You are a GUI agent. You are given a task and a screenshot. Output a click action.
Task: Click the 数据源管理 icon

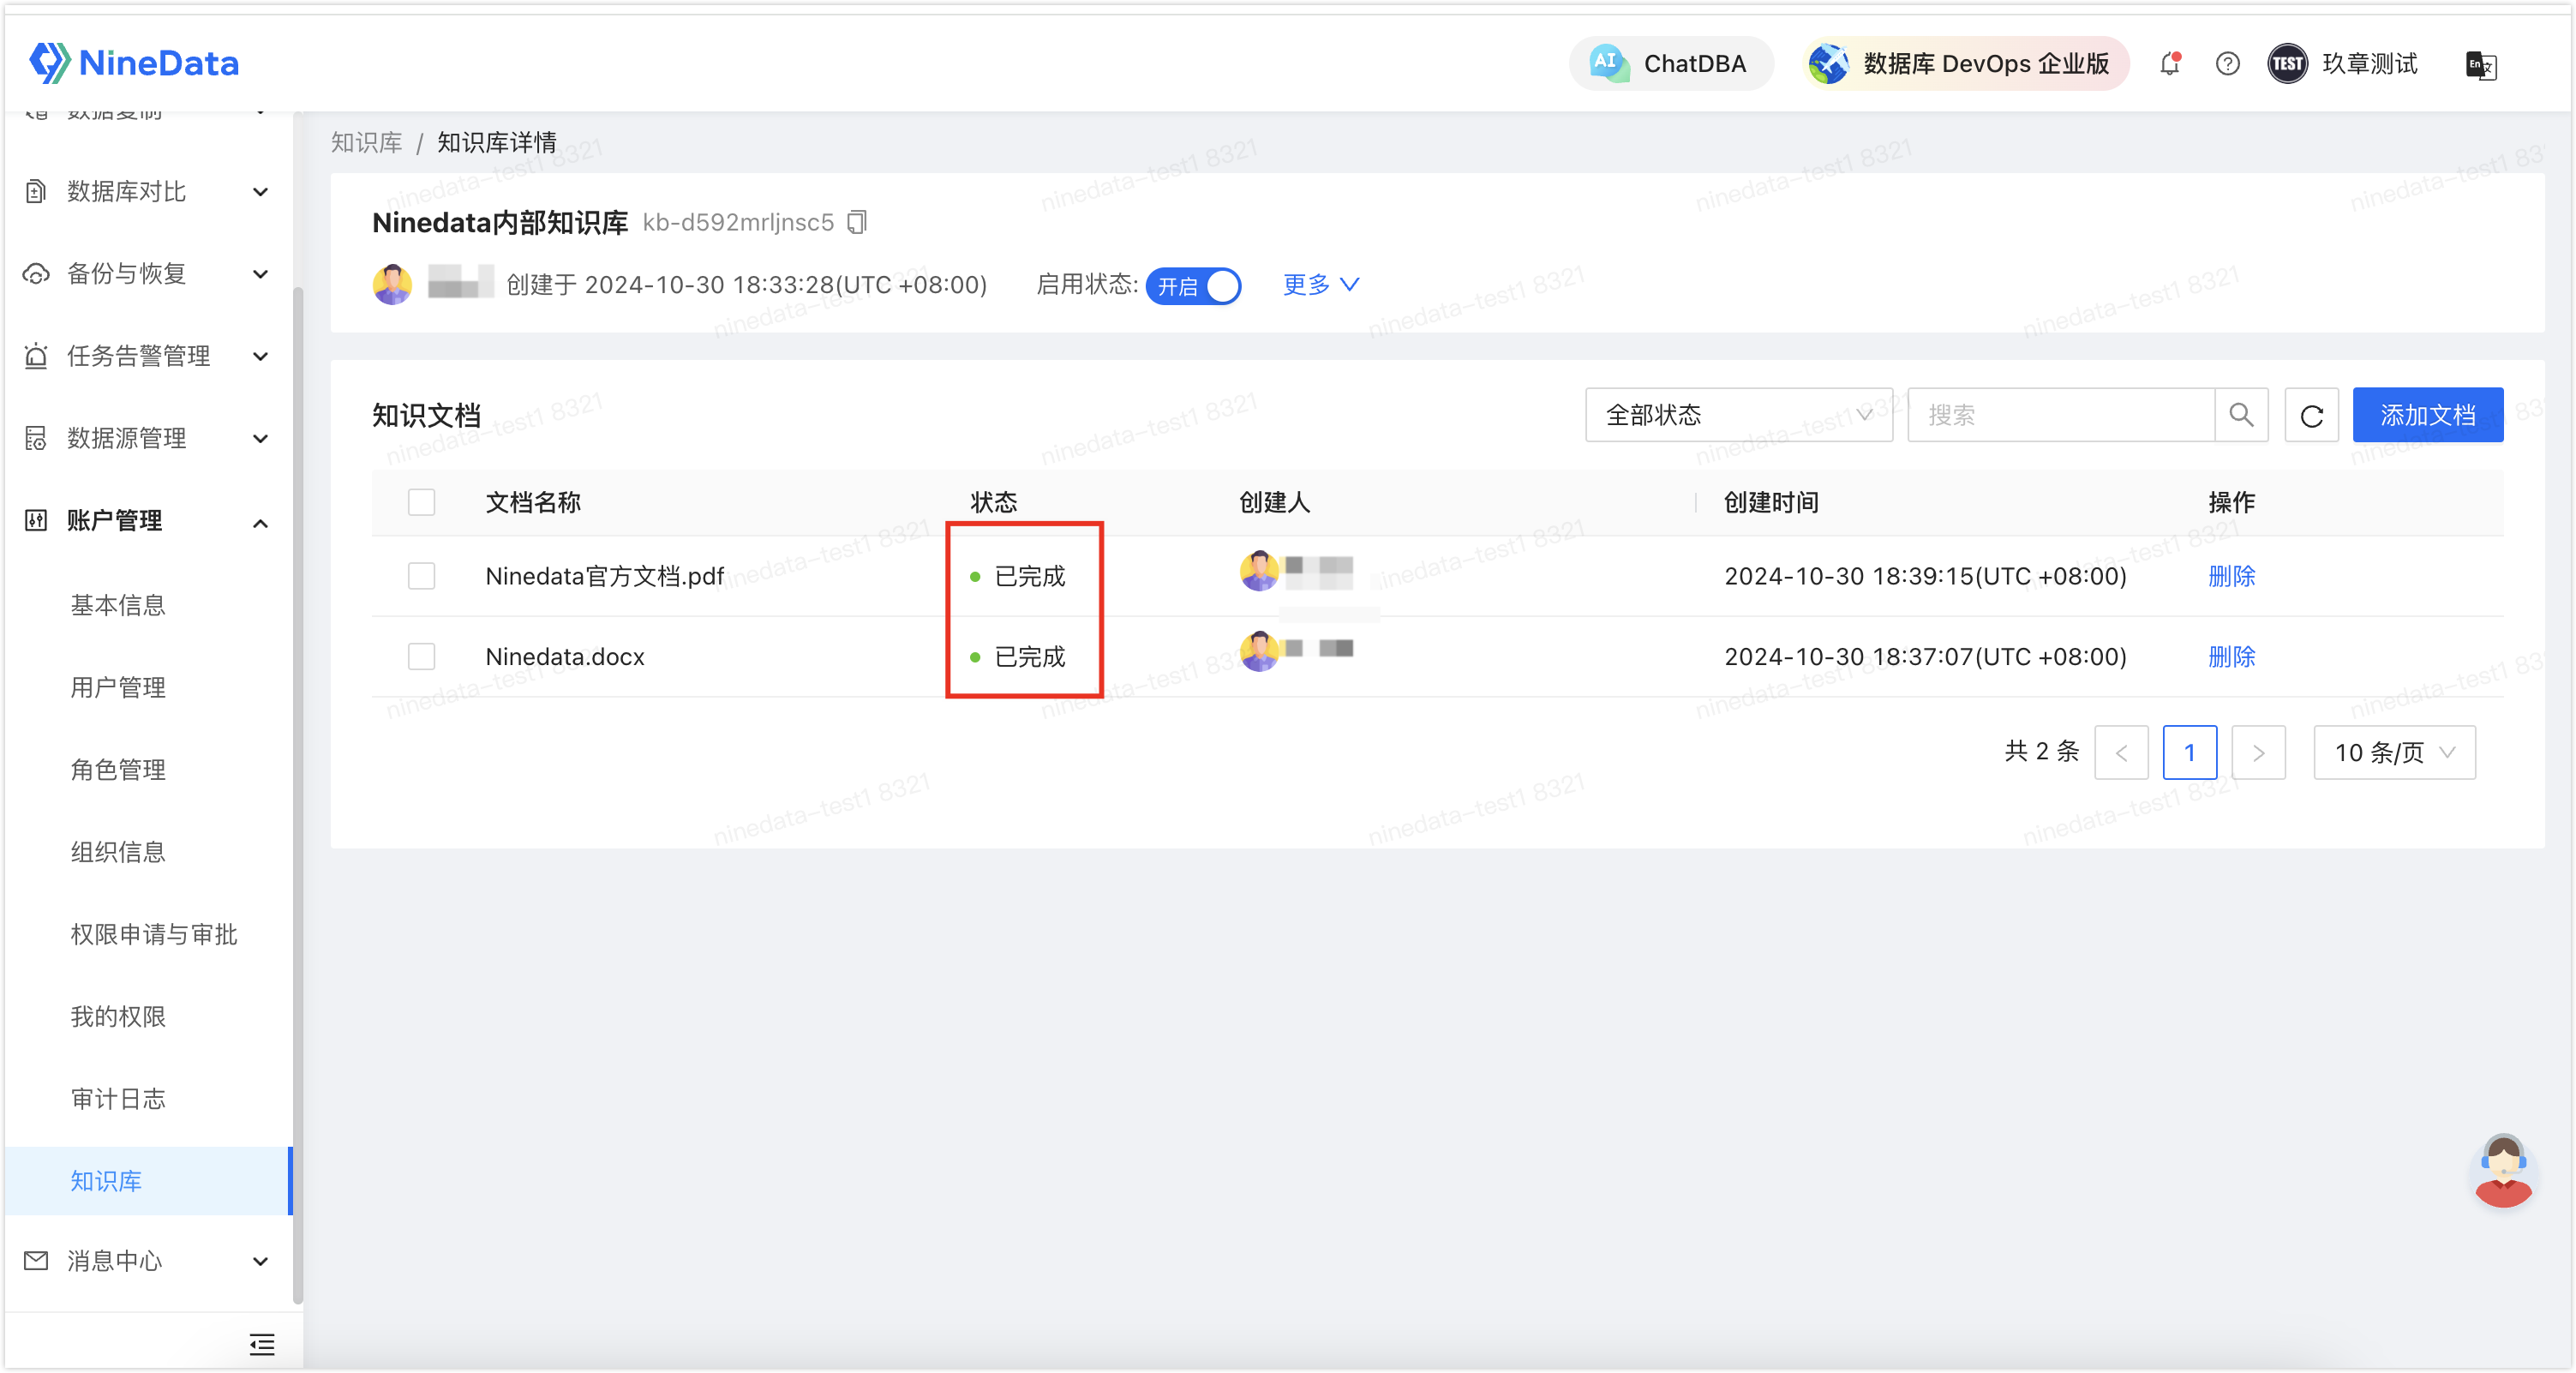tap(36, 438)
